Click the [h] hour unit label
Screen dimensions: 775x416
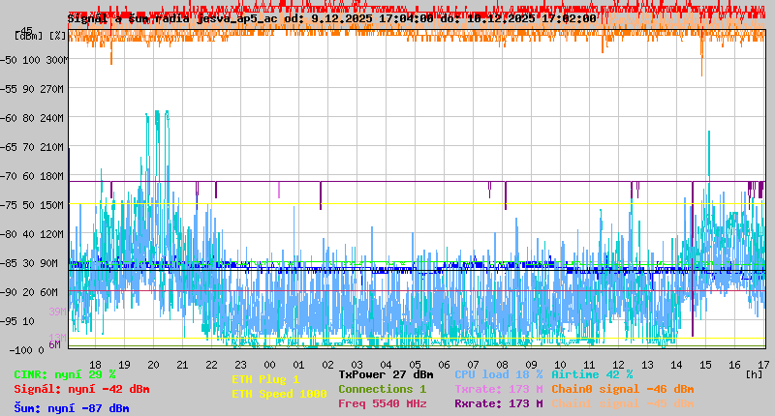pyautogui.click(x=754, y=373)
